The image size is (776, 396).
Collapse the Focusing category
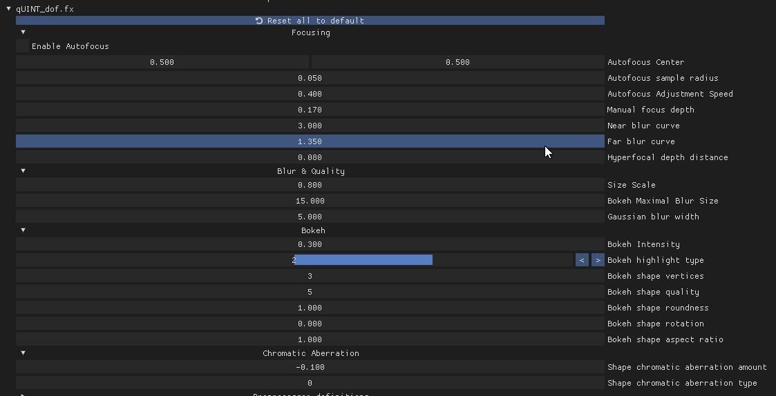coord(23,32)
